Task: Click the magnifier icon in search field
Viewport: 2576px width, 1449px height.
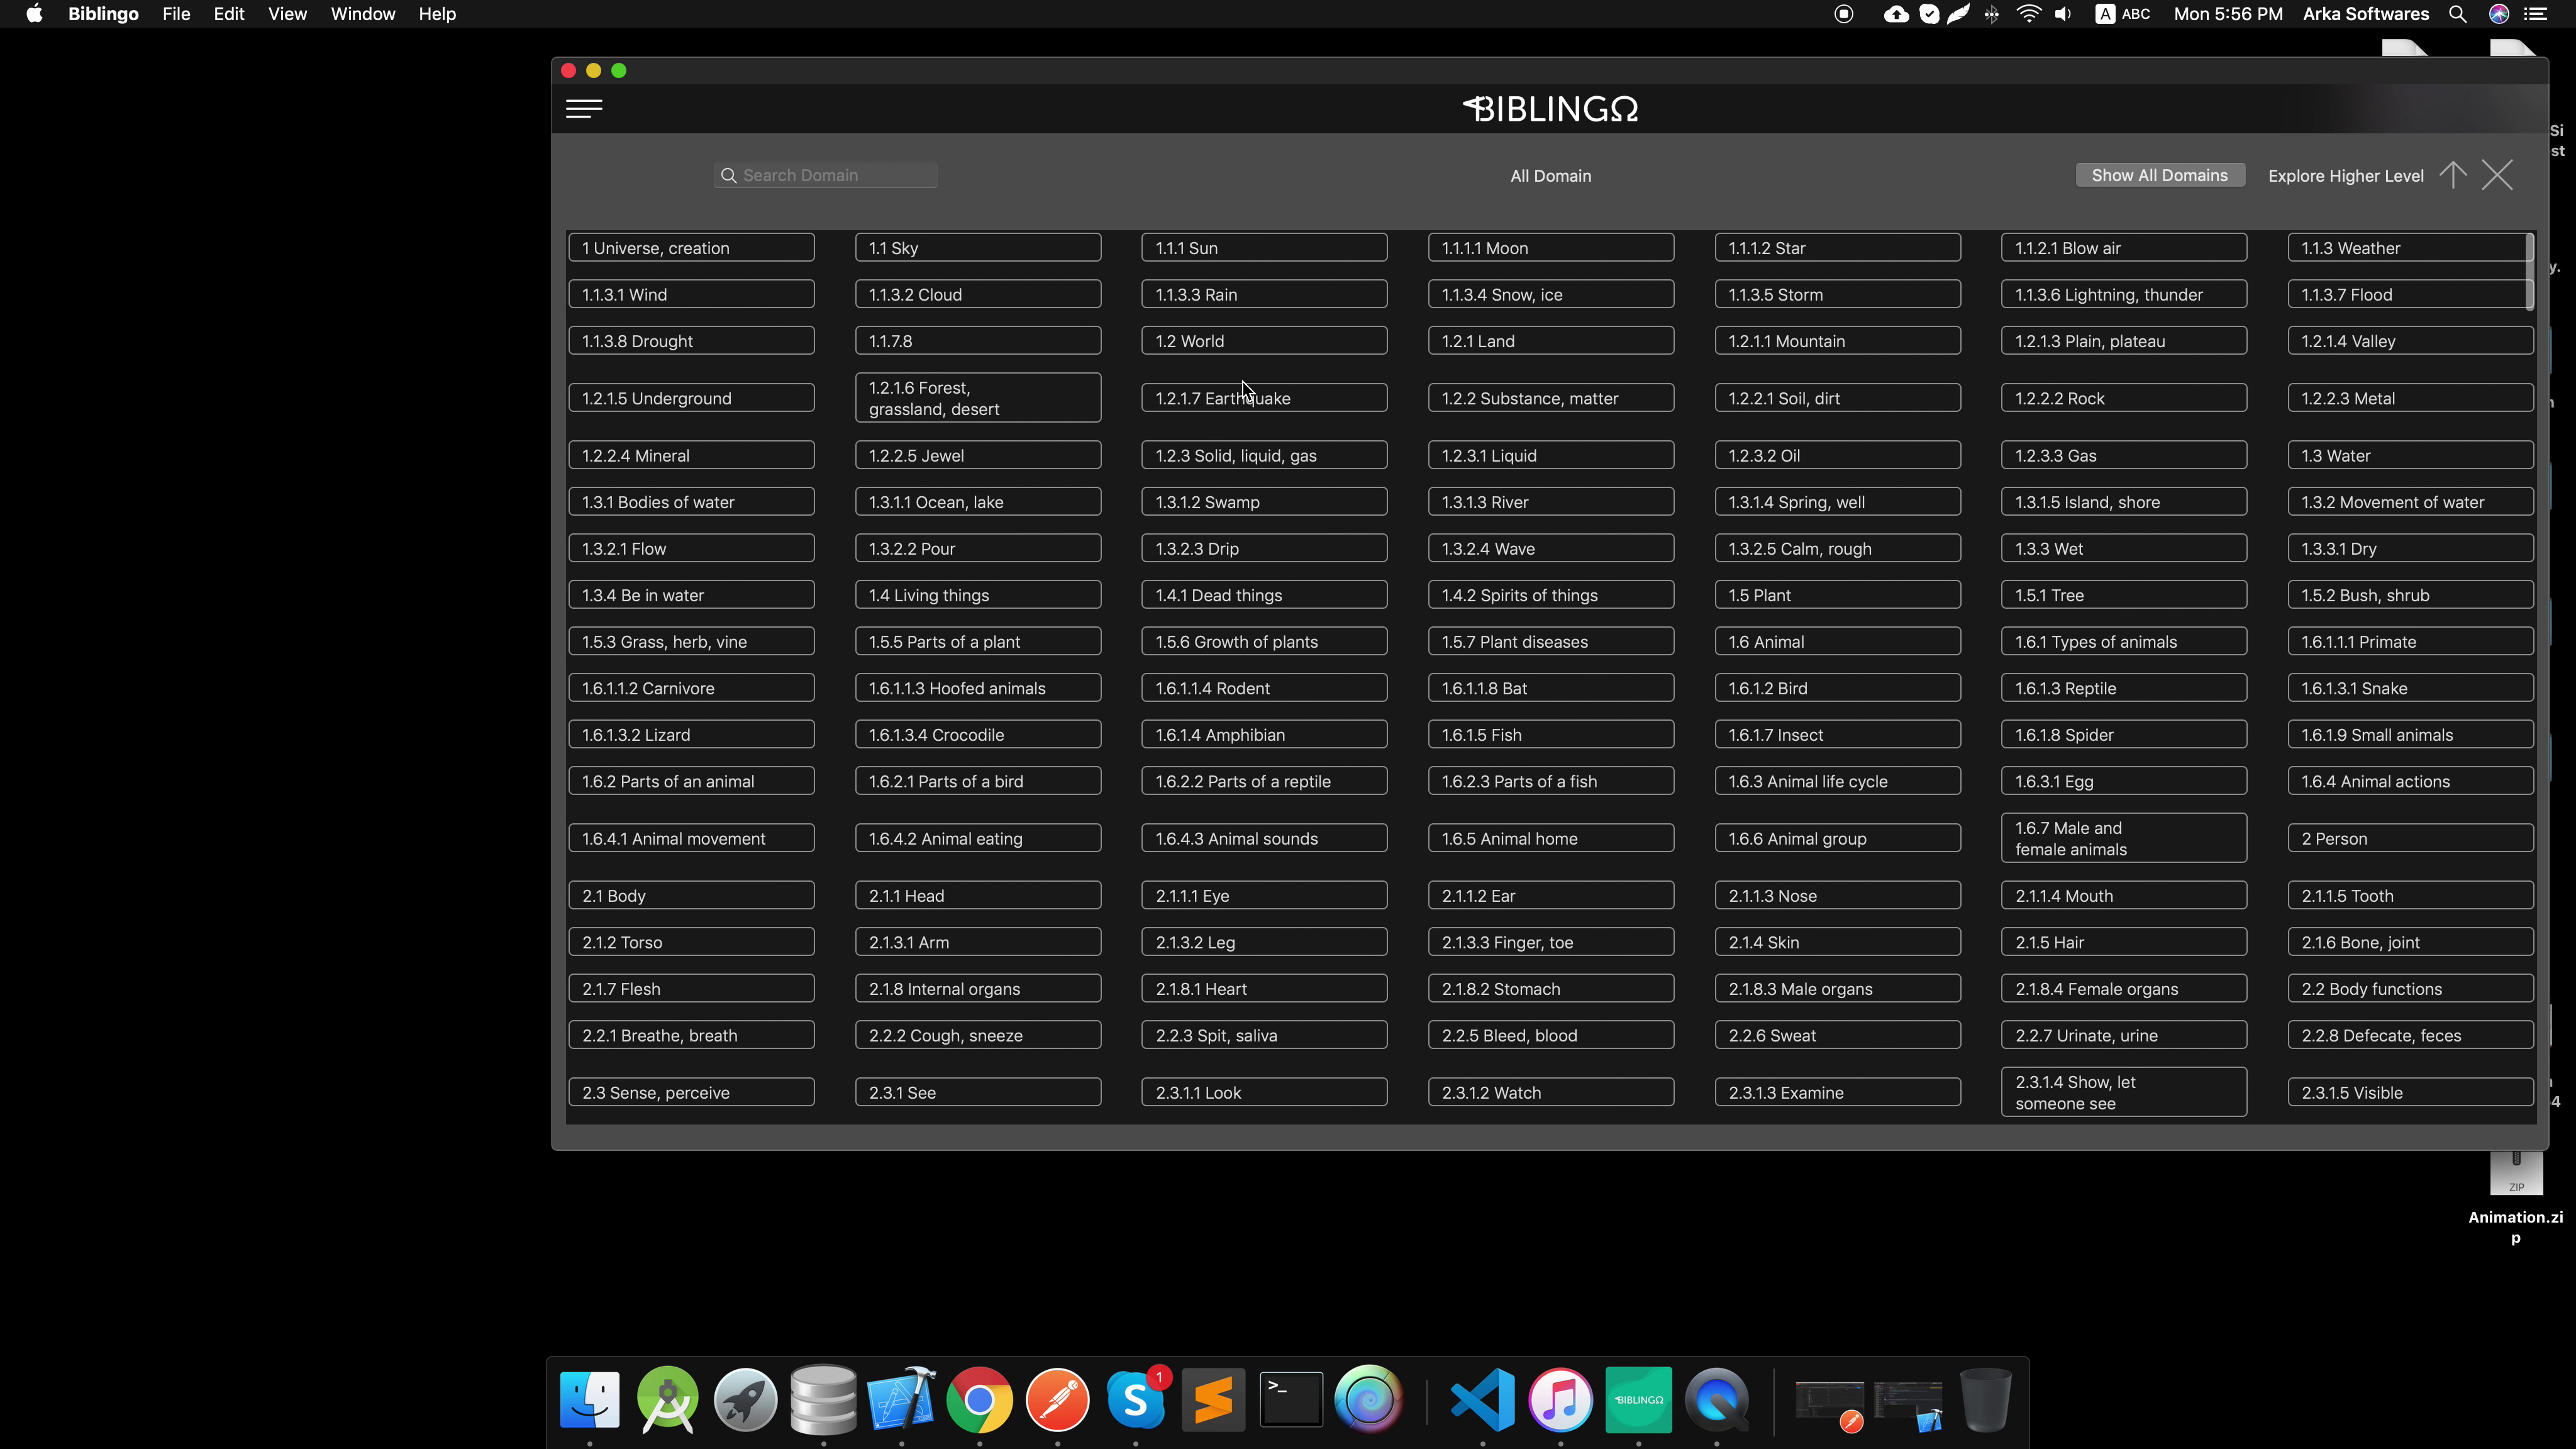Action: [x=729, y=176]
